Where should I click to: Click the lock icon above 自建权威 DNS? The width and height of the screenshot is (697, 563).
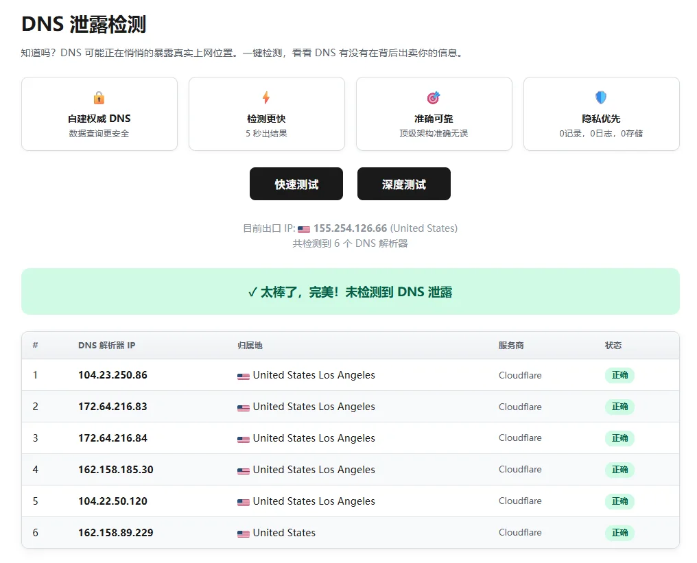tap(99, 97)
